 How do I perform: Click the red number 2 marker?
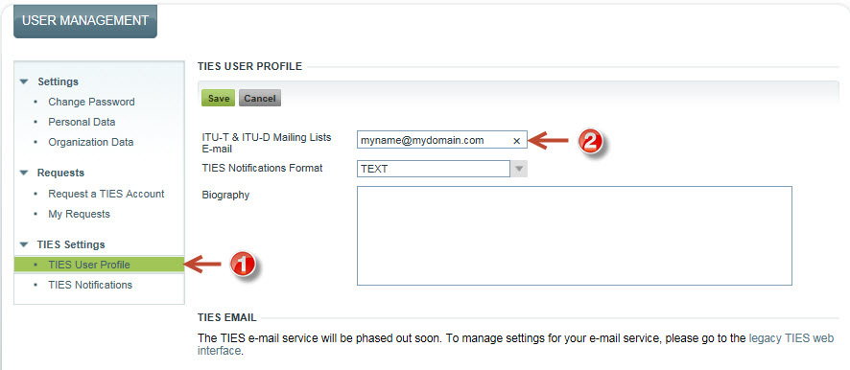[x=589, y=142]
